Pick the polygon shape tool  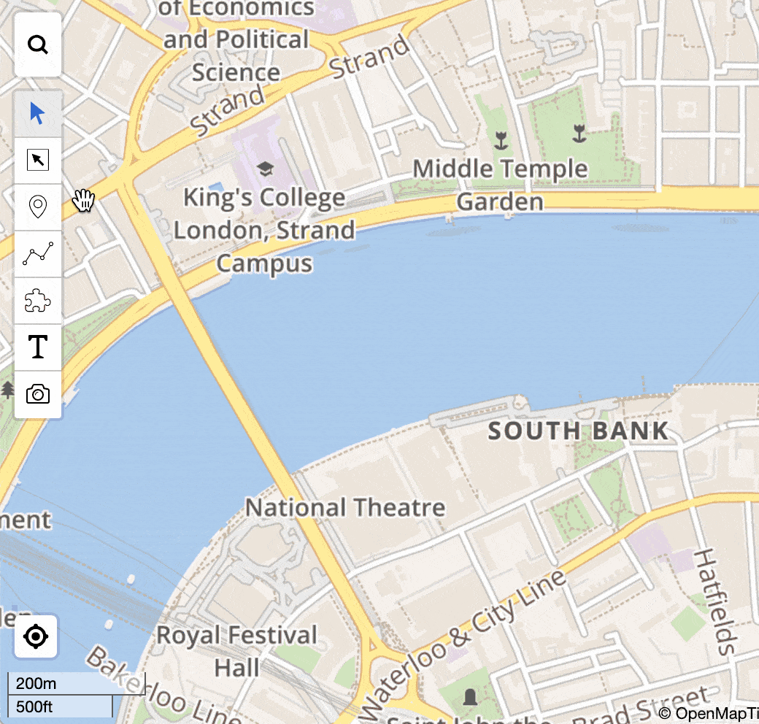[38, 301]
